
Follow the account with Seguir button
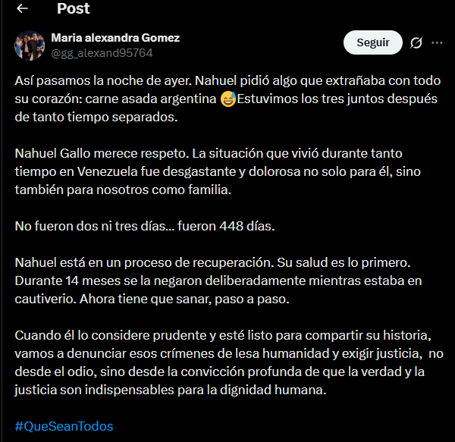[373, 42]
